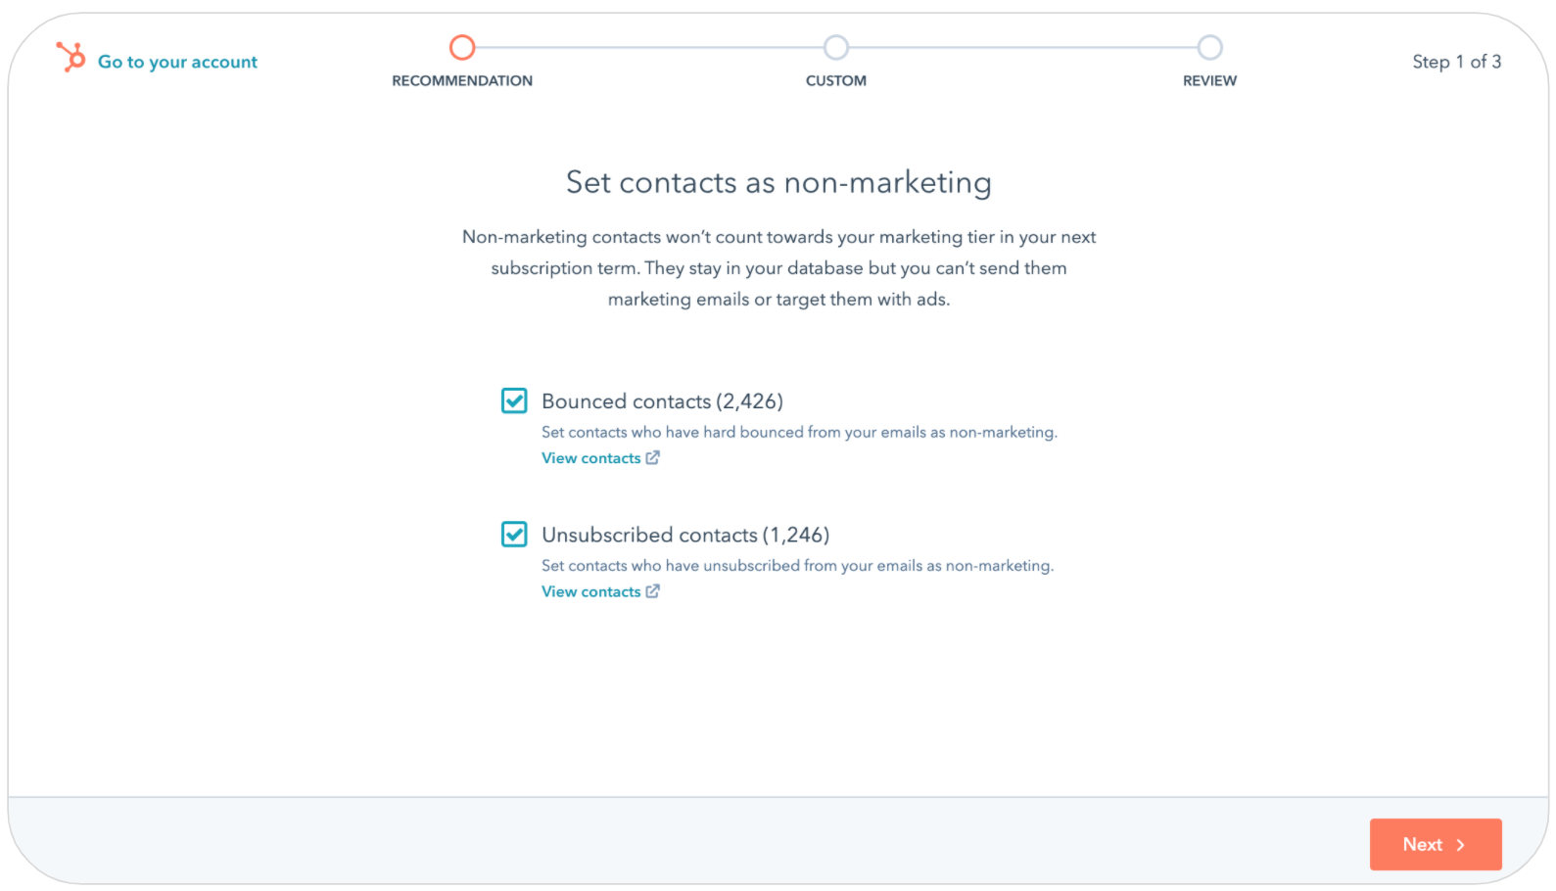Click the Set contacts as non-marketing heading
The height and width of the screenshot is (891, 1556).
click(778, 182)
